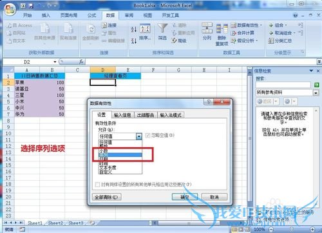Viewport: 322px width, 233px height.
Task: Select cell A2 containing 苹果
Action: coord(27,83)
